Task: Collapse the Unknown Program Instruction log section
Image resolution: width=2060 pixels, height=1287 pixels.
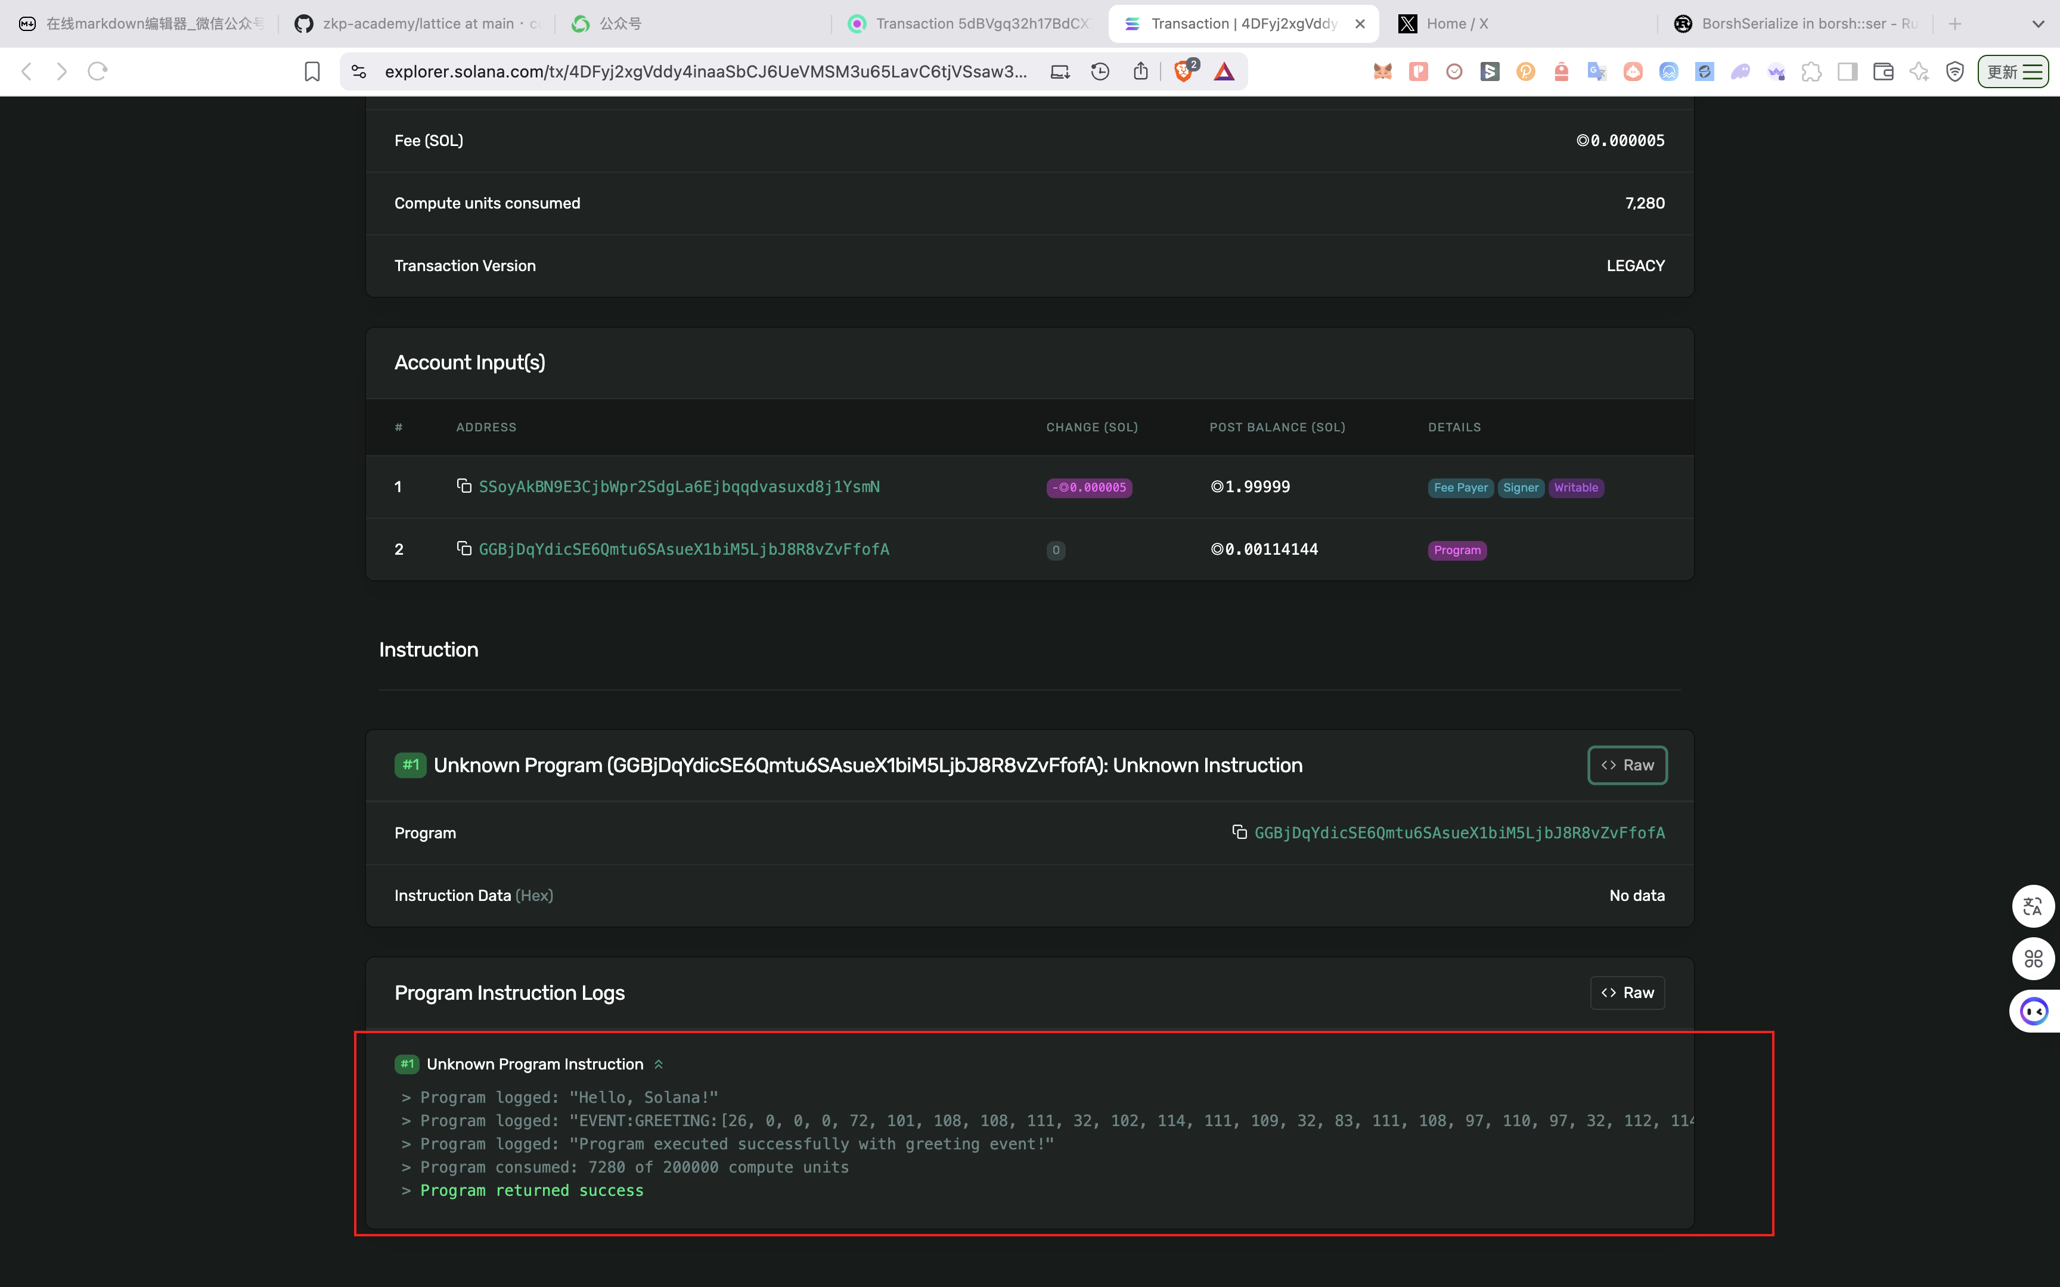Action: point(658,1064)
